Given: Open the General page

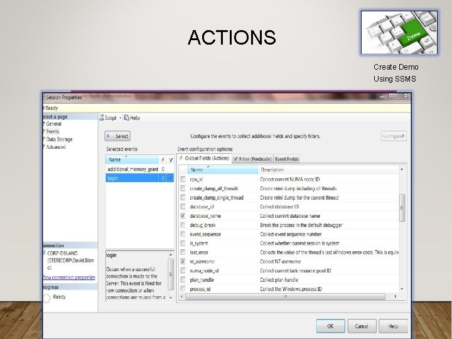Looking at the screenshot, I should [x=53, y=124].
